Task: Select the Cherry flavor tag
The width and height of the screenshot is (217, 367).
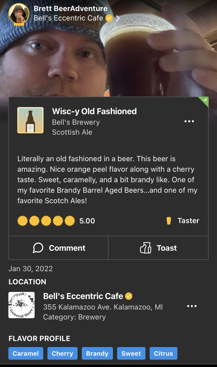Action: coord(62,353)
